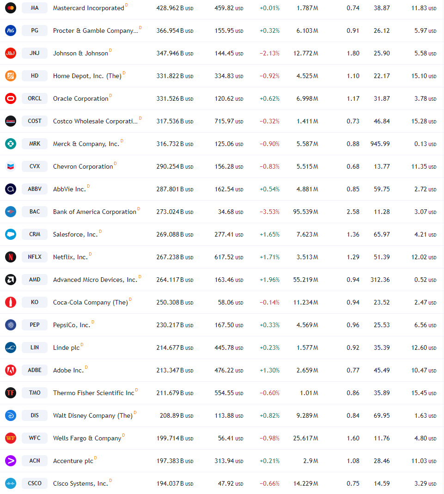Click the Johnson & Johnson logo icon

11,53
